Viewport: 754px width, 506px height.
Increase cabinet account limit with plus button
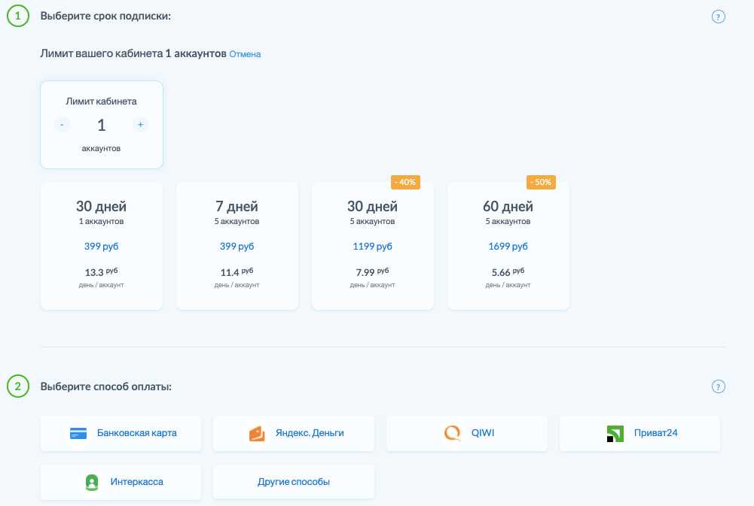click(140, 125)
